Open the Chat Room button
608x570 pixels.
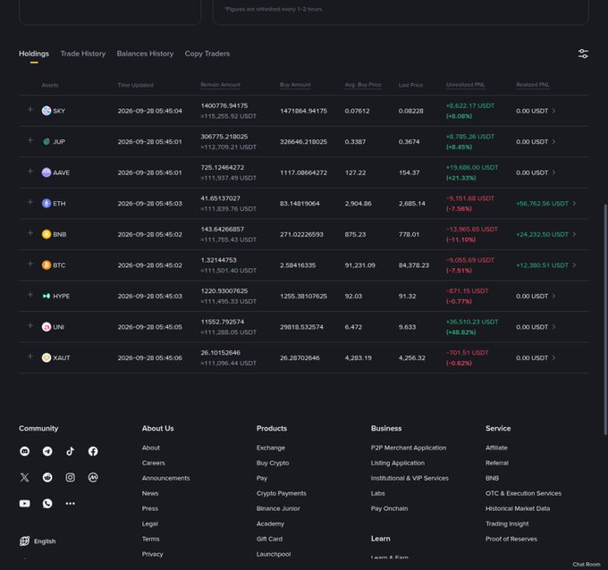(x=587, y=565)
